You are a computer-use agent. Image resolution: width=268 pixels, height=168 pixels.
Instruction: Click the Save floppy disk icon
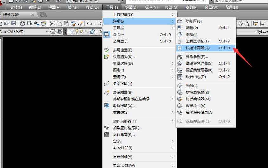click(14, 23)
